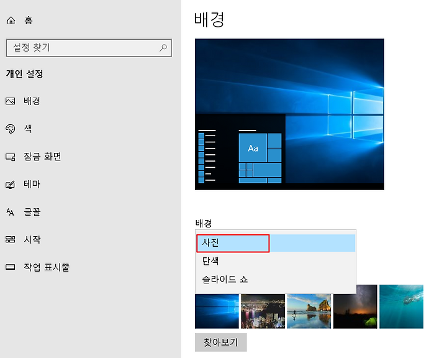Click the 시작 start tiles icon
This screenshot has height=358, width=447.
[x=11, y=239]
